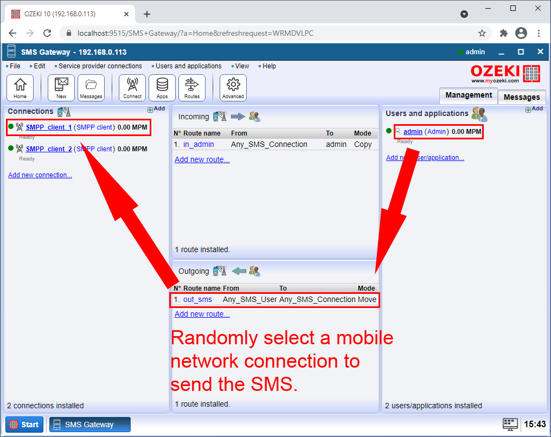Click the Any_SMS_Connection cell in Incoming table
Viewport: 551px width, 437px height.
pos(269,144)
